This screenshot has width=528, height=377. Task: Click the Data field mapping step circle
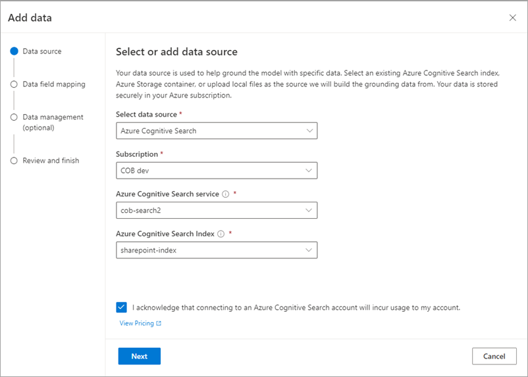14,84
